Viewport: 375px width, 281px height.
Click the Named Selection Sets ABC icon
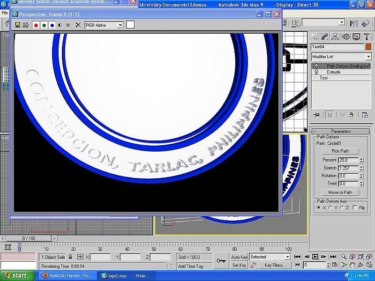[x=296, y=23]
